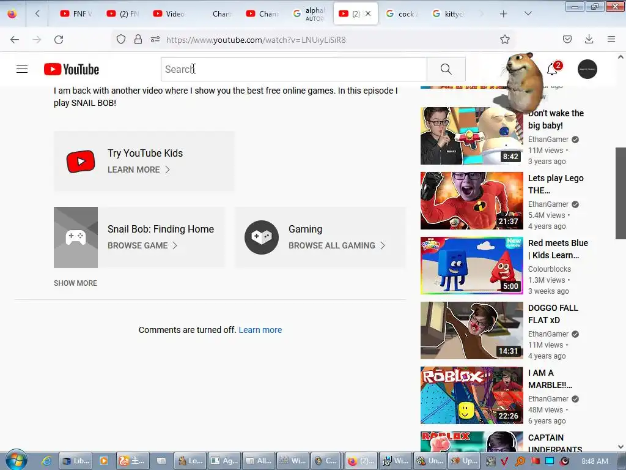This screenshot has height=470, width=626.
Task: List all tabs with the dropdown arrow
Action: click(528, 13)
